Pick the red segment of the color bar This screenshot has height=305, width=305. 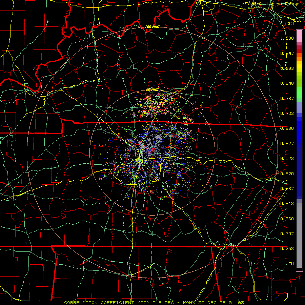click(x=299, y=50)
